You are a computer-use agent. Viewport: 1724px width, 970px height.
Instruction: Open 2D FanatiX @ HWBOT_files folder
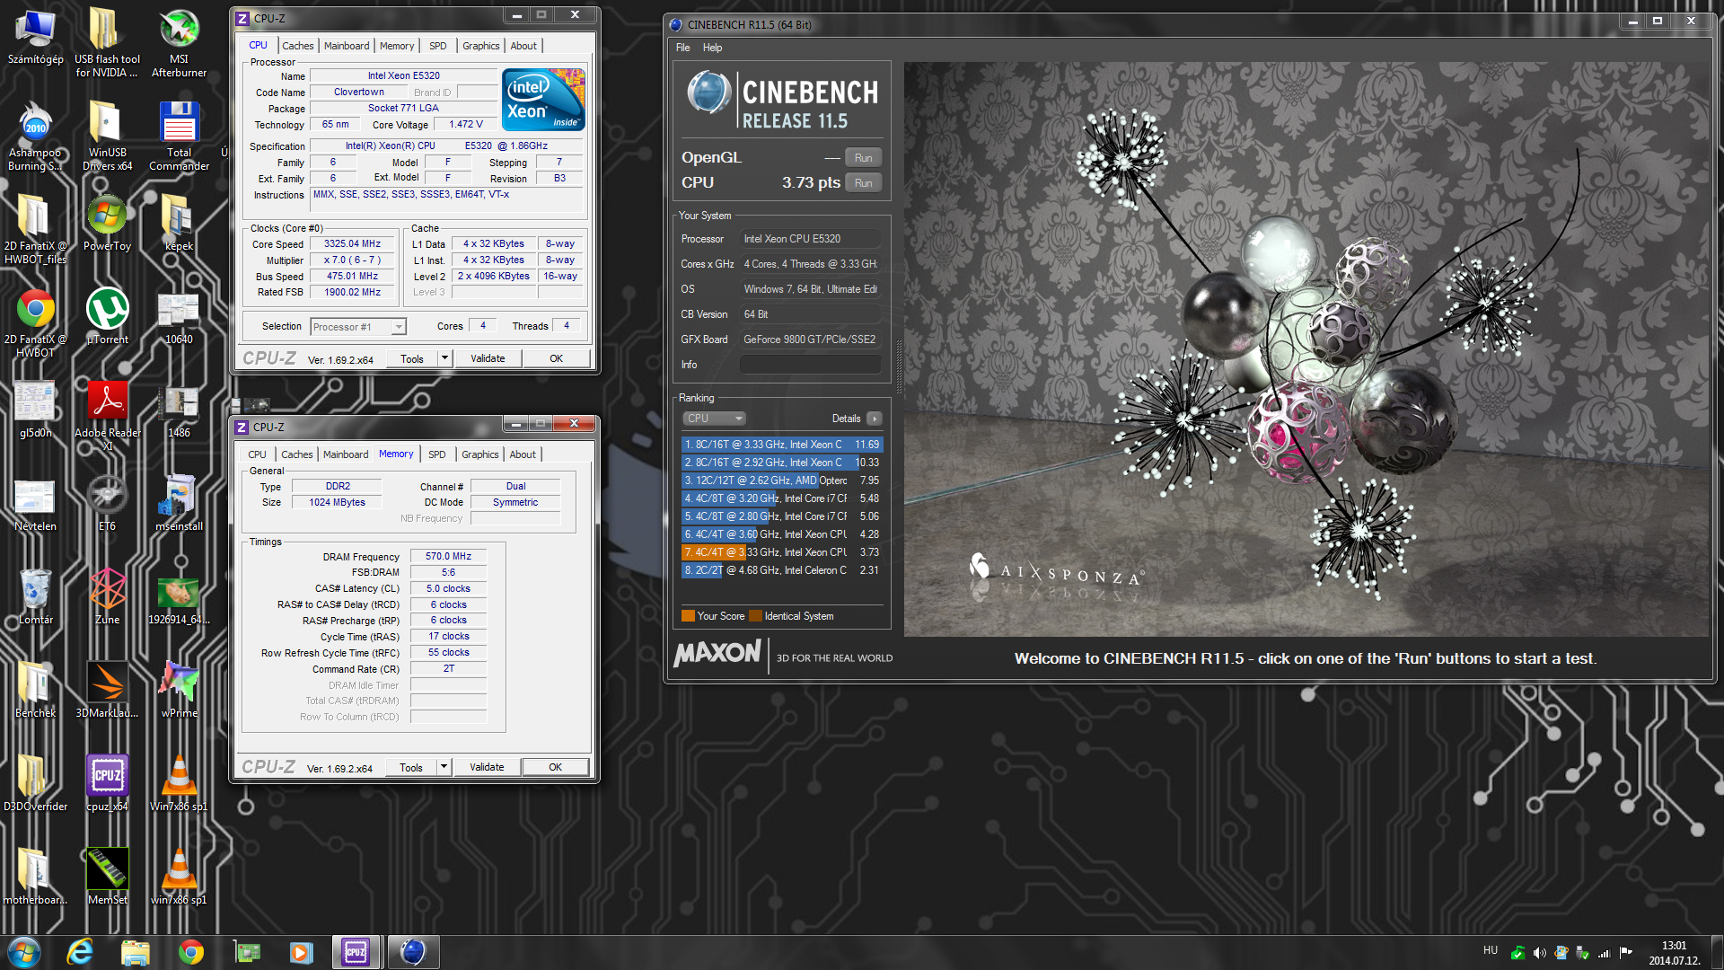(x=35, y=229)
